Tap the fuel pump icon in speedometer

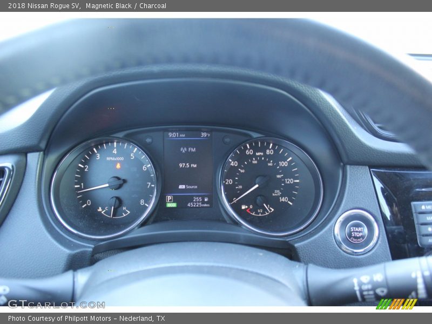tap(244, 207)
